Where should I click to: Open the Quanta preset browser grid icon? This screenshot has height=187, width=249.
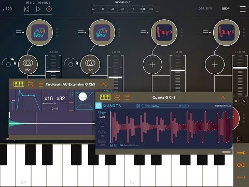[138, 106]
